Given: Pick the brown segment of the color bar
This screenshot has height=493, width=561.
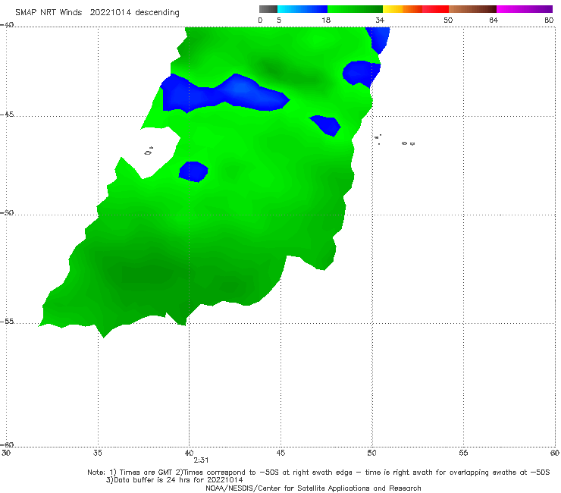Looking at the screenshot, I should (472, 9).
